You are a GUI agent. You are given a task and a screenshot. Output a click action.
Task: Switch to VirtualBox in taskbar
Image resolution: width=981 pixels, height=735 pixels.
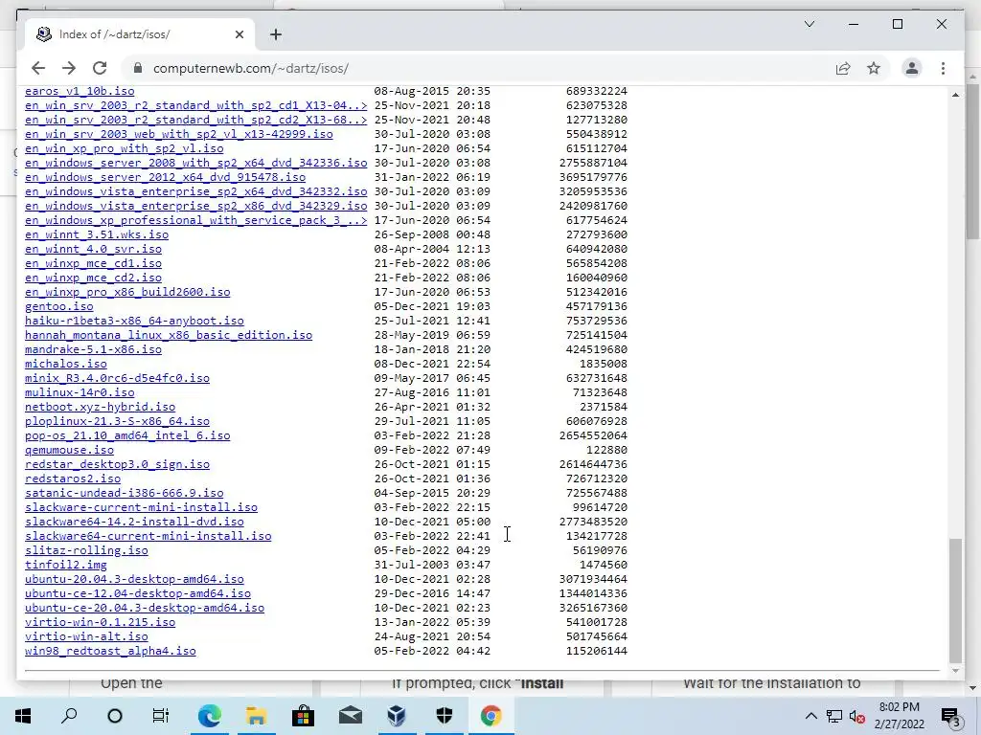(x=397, y=716)
